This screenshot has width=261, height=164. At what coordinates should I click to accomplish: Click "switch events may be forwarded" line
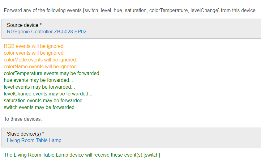click(41, 107)
